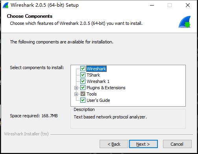The height and width of the screenshot is (154, 198).
Task: Expand the Plugins & Extensions tree node
Action: tap(76, 88)
